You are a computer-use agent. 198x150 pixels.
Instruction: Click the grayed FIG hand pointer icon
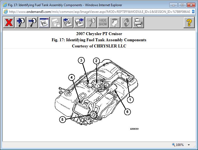pos(56,22)
